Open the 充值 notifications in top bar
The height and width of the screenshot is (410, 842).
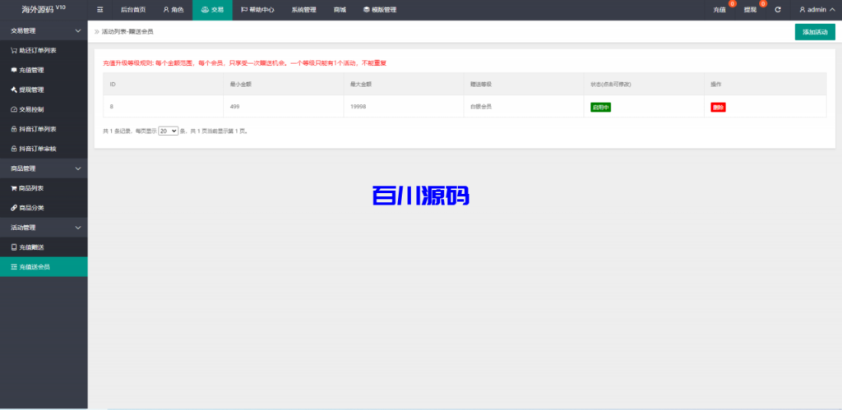(x=721, y=10)
